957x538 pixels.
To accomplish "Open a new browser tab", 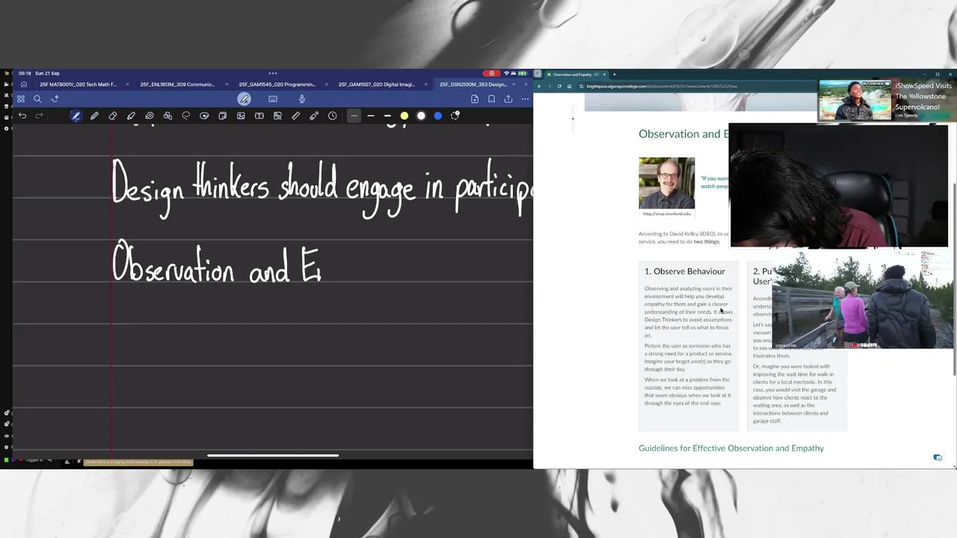I will coord(615,75).
